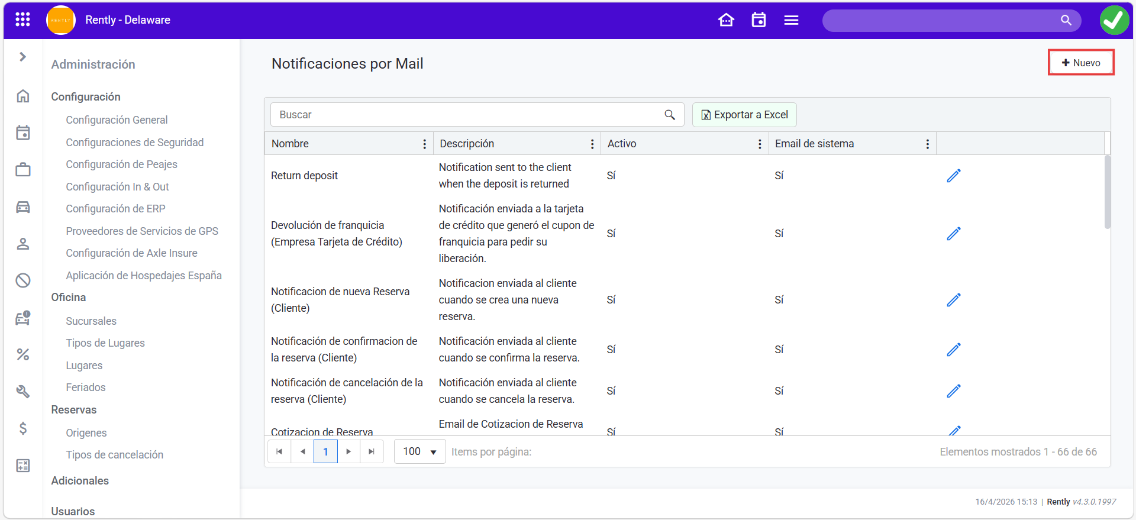Click the car icon in left sidebar
Screen dimensions: 1136x520
[23, 207]
